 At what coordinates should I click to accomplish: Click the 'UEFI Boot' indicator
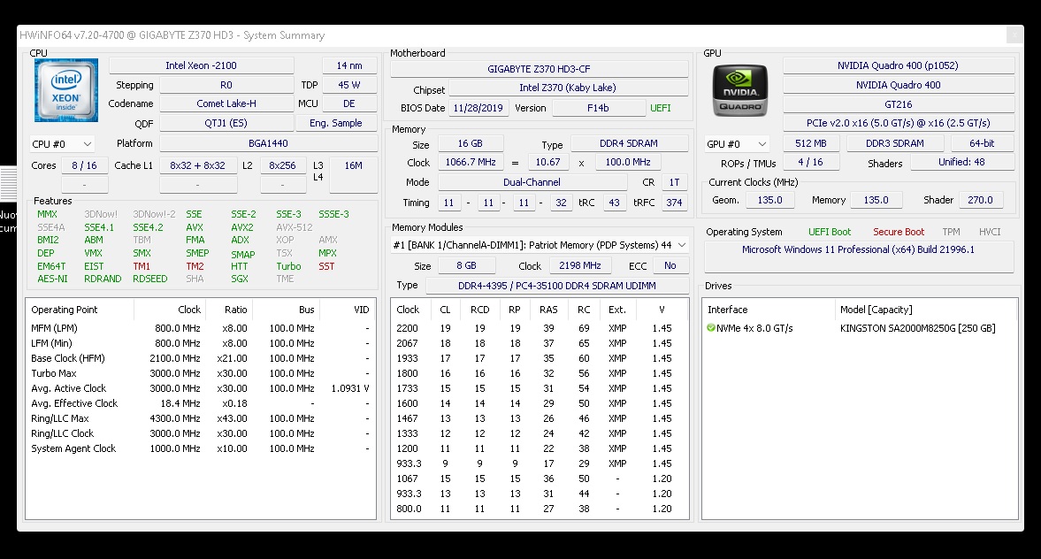tap(830, 232)
